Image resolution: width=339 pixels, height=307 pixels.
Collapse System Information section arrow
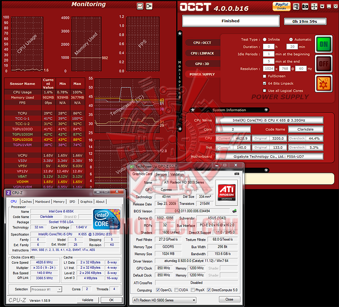(x=266, y=110)
